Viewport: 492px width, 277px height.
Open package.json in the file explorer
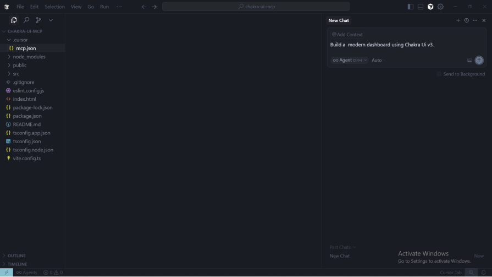click(x=27, y=116)
